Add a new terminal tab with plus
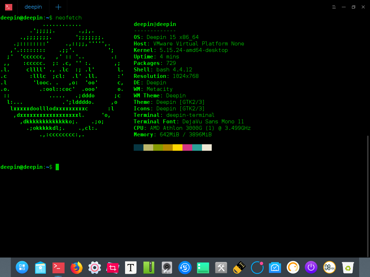This screenshot has height=277, width=370. (58, 7)
